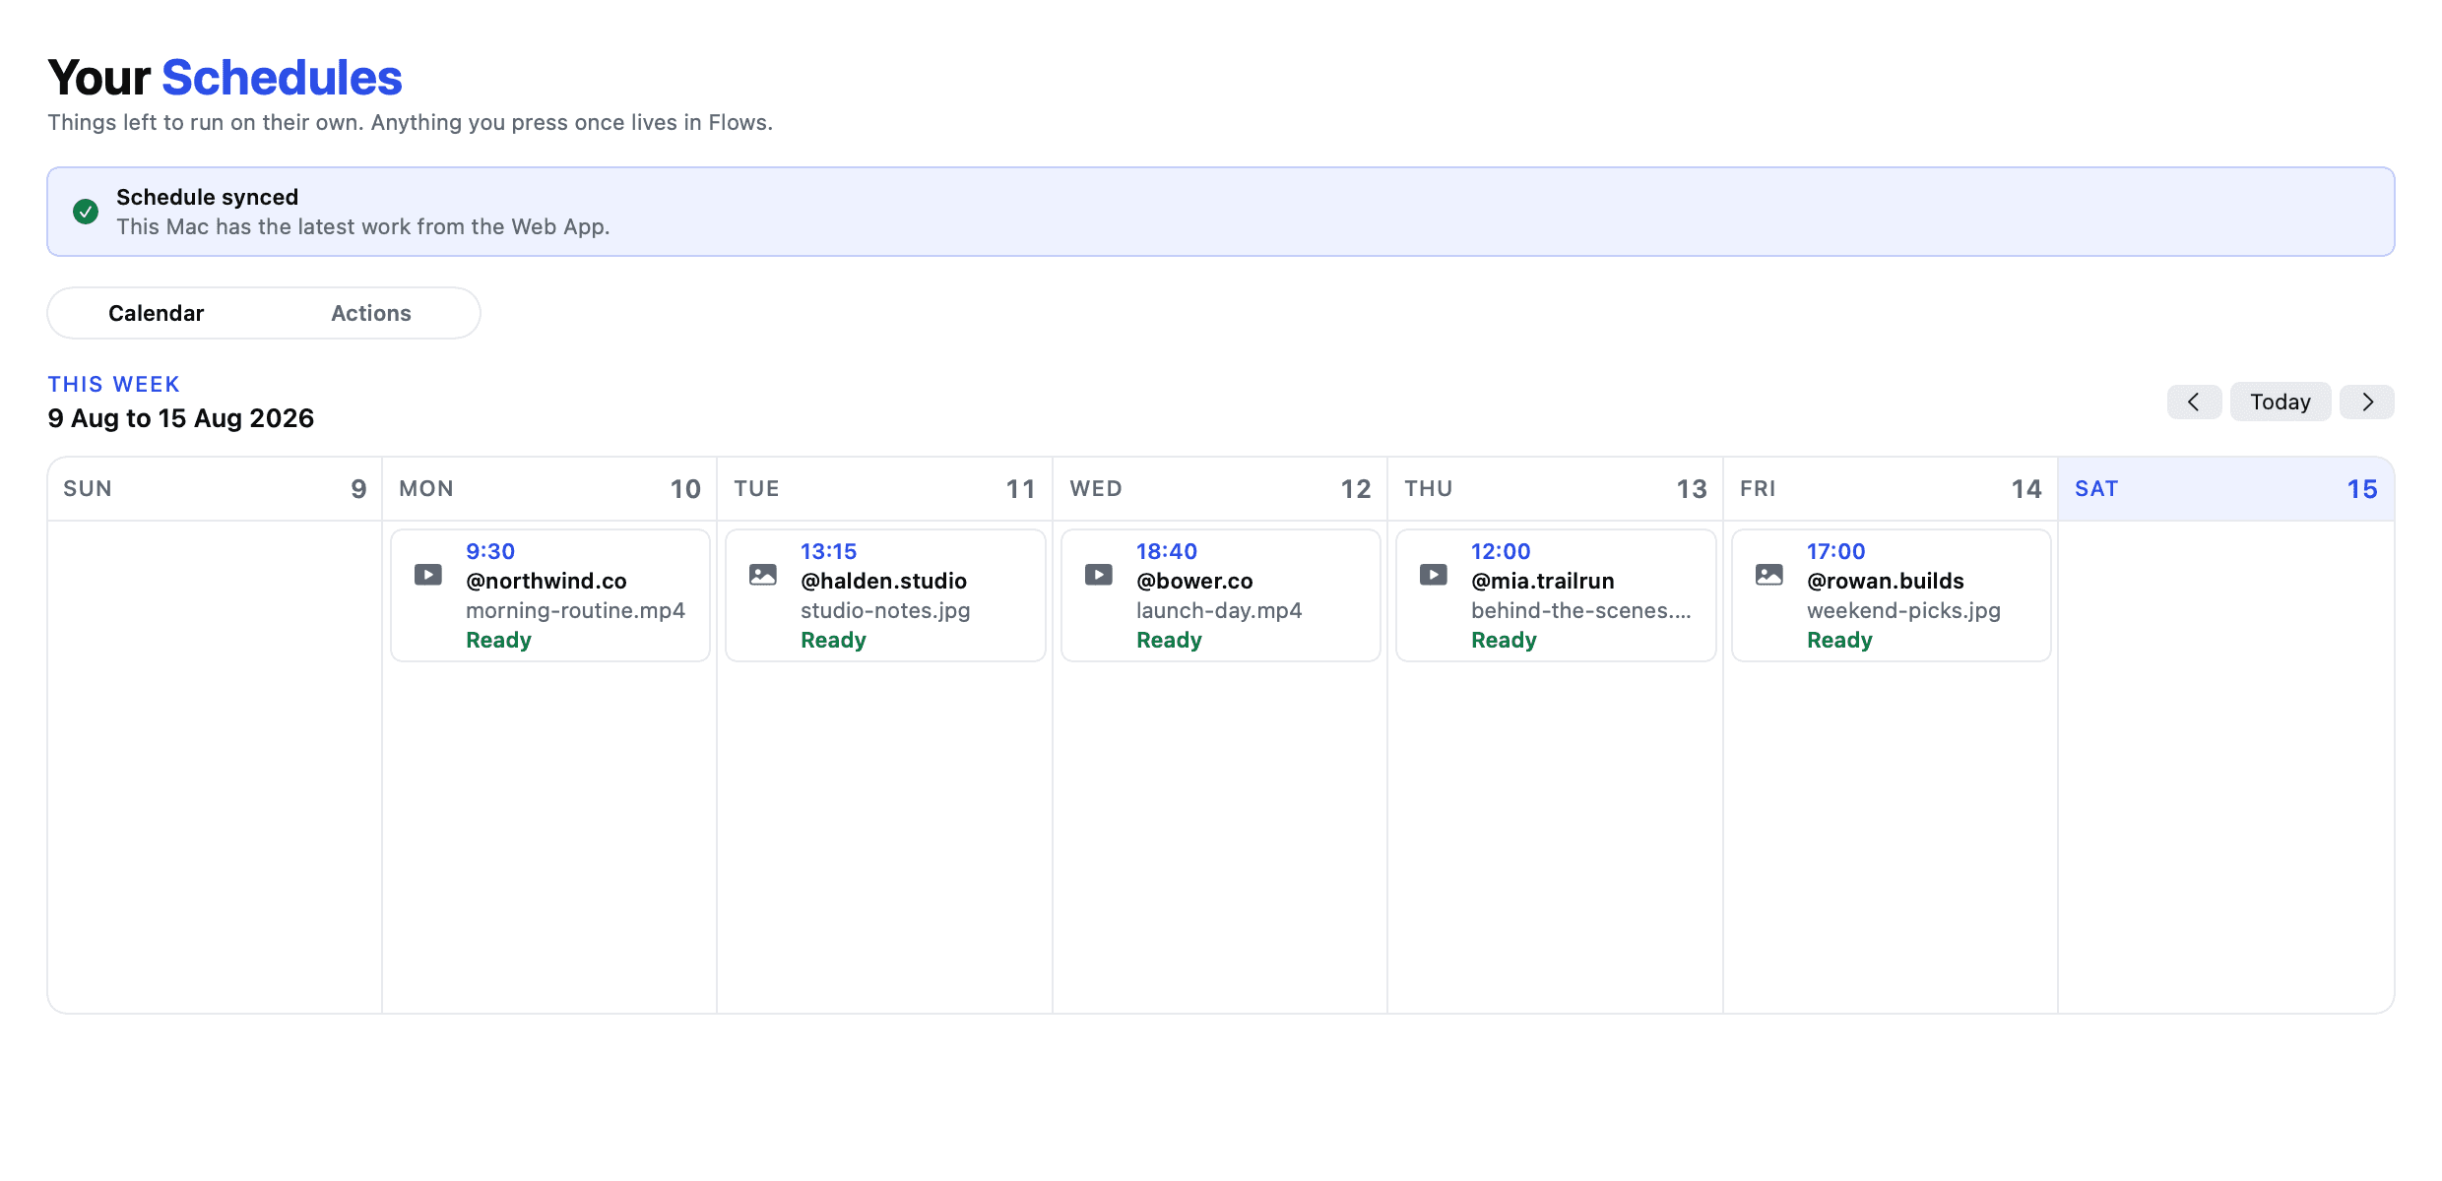Click the studio-notes.jpg file name
The width and height of the screenshot is (2442, 1181).
click(x=885, y=610)
